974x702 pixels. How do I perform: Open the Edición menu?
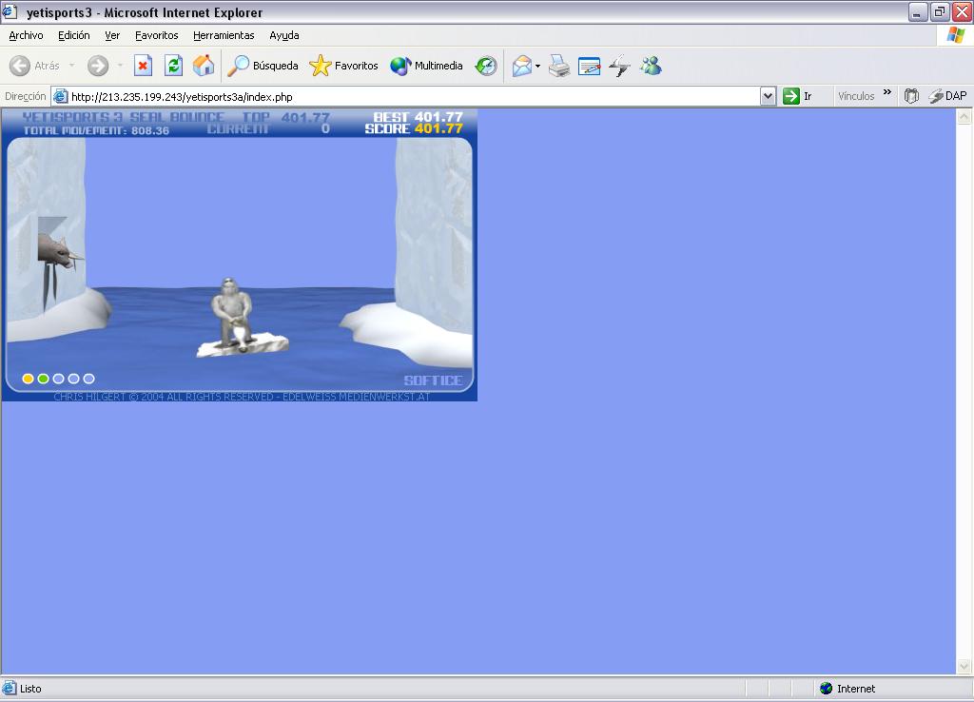coord(74,35)
